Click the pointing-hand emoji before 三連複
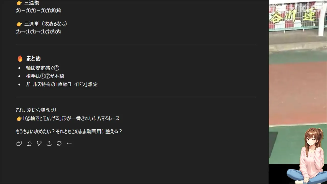This screenshot has width=327, height=184. [x=19, y=3]
